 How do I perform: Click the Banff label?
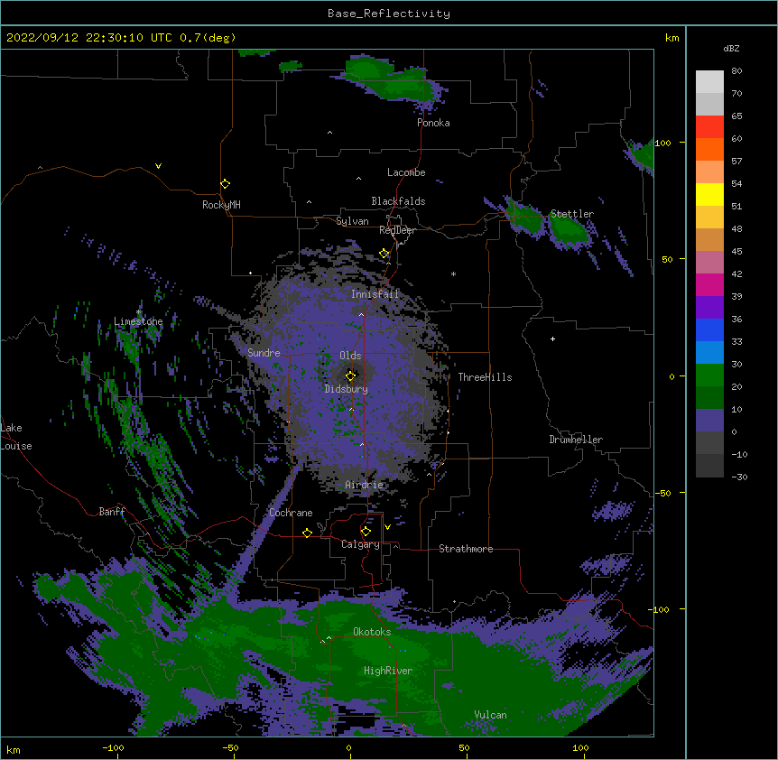(112, 512)
